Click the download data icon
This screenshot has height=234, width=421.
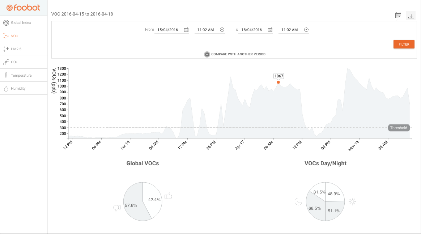[x=411, y=16]
